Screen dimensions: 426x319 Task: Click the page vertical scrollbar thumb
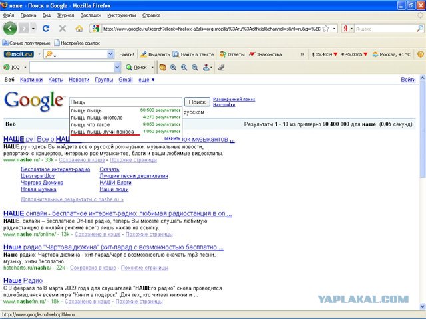click(x=423, y=130)
